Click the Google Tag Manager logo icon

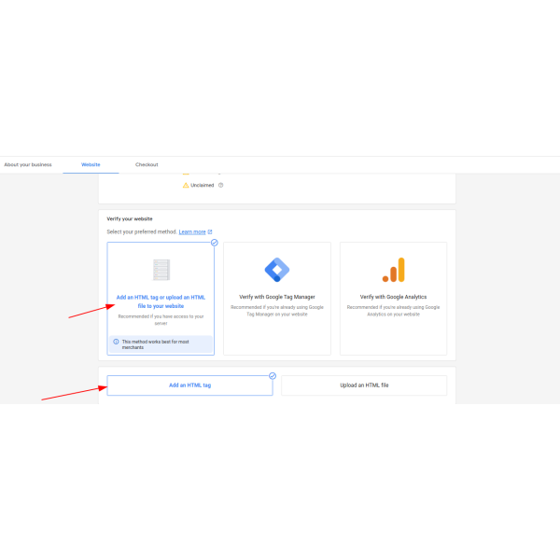click(277, 270)
